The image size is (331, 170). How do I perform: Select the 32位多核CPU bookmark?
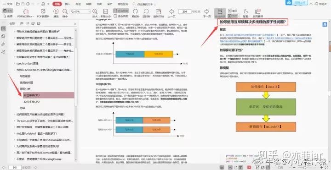(x=32, y=102)
